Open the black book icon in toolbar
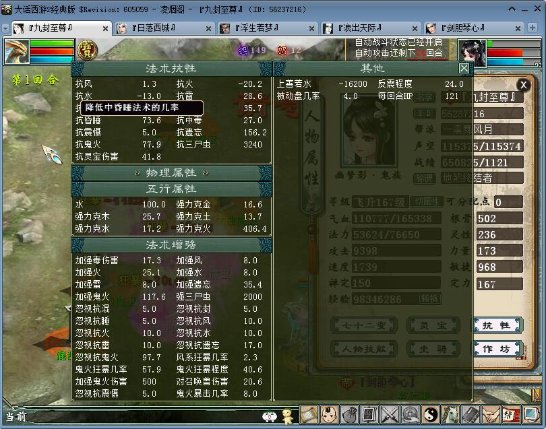Image resolution: width=546 pixels, height=429 pixels. [x=471, y=414]
